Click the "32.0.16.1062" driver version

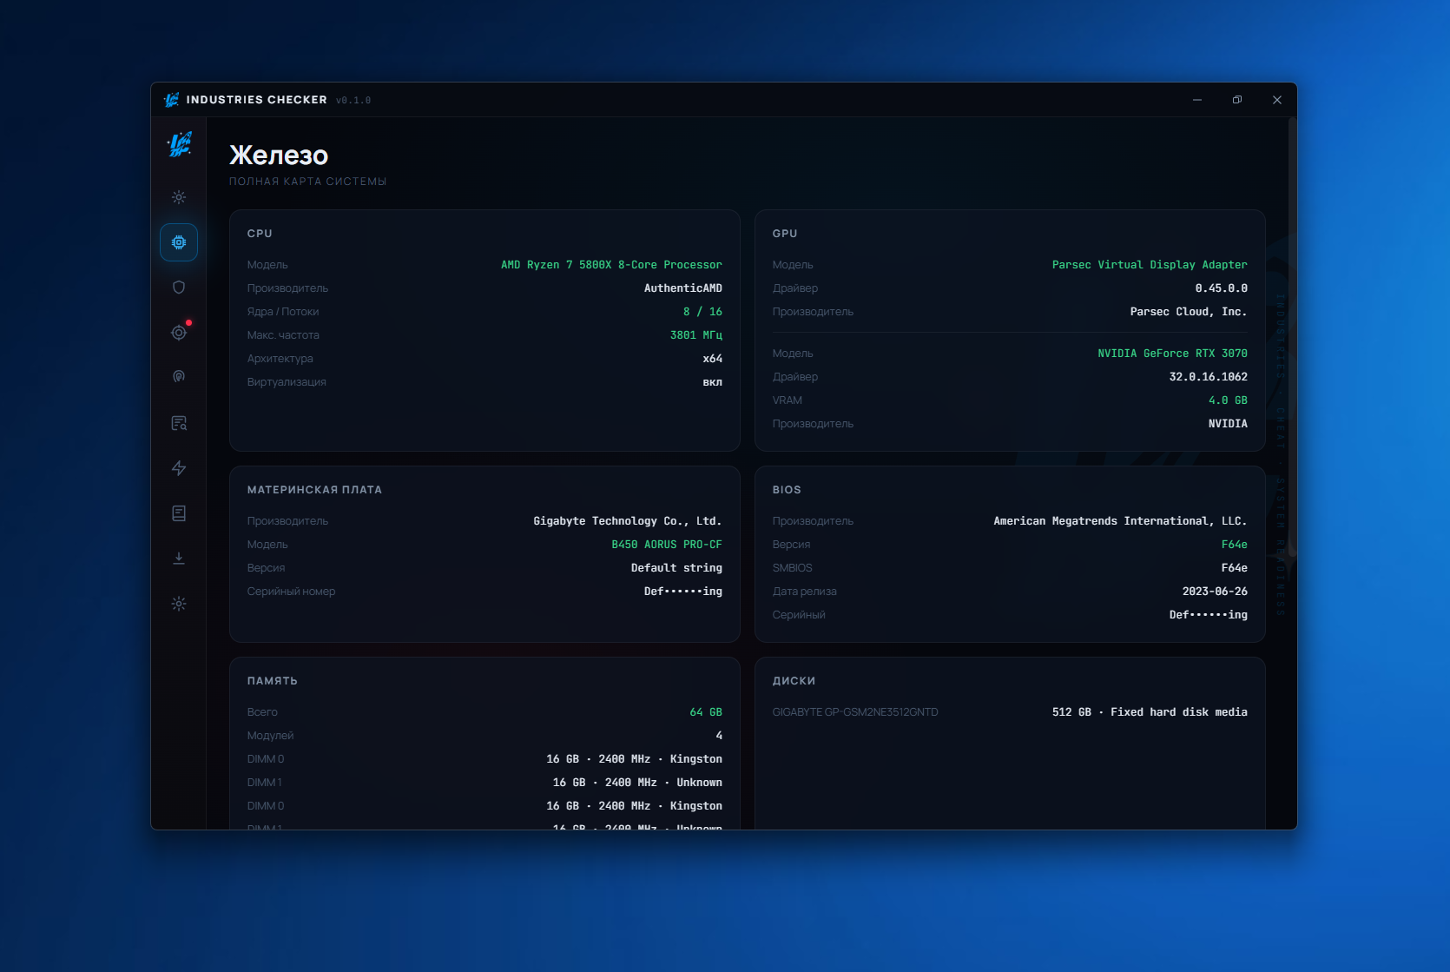pos(1209,377)
